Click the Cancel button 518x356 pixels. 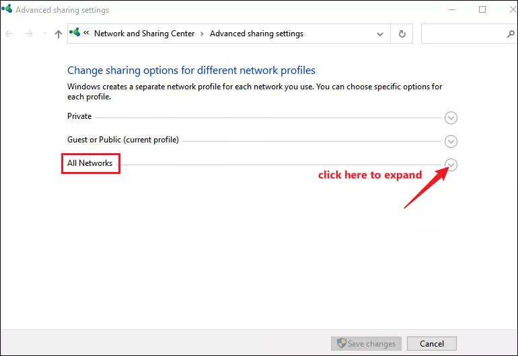pyautogui.click(x=432, y=343)
